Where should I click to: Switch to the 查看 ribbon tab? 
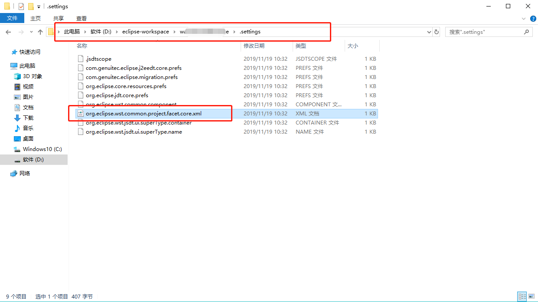coord(82,18)
